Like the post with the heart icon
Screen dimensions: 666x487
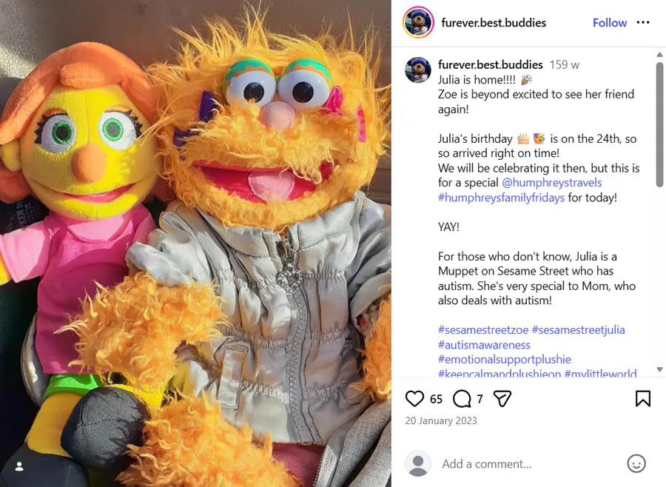(x=414, y=399)
